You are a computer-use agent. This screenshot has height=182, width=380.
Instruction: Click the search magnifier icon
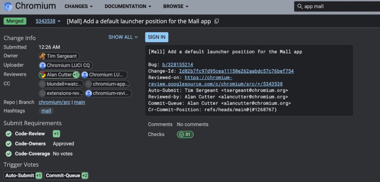(300, 7)
